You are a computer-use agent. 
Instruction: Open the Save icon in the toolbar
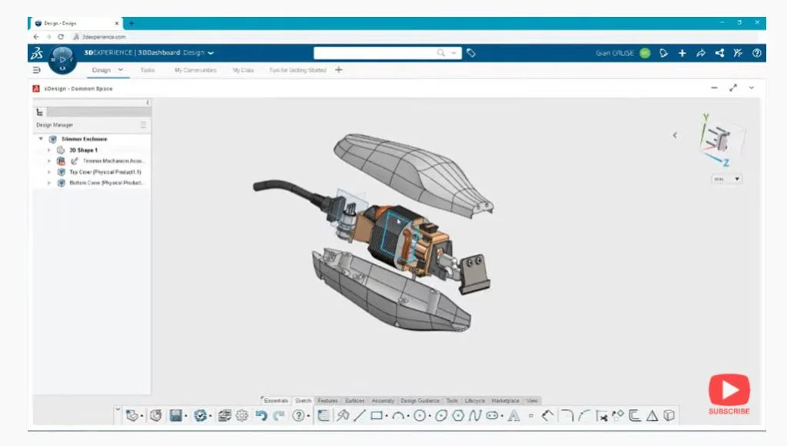(177, 415)
